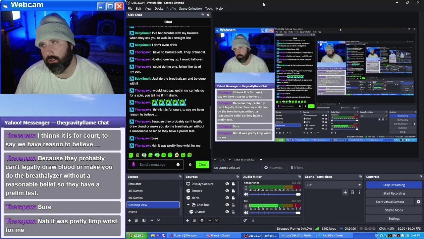
Task: Toggle visibility of Emotes source
Action: tap(227, 191)
